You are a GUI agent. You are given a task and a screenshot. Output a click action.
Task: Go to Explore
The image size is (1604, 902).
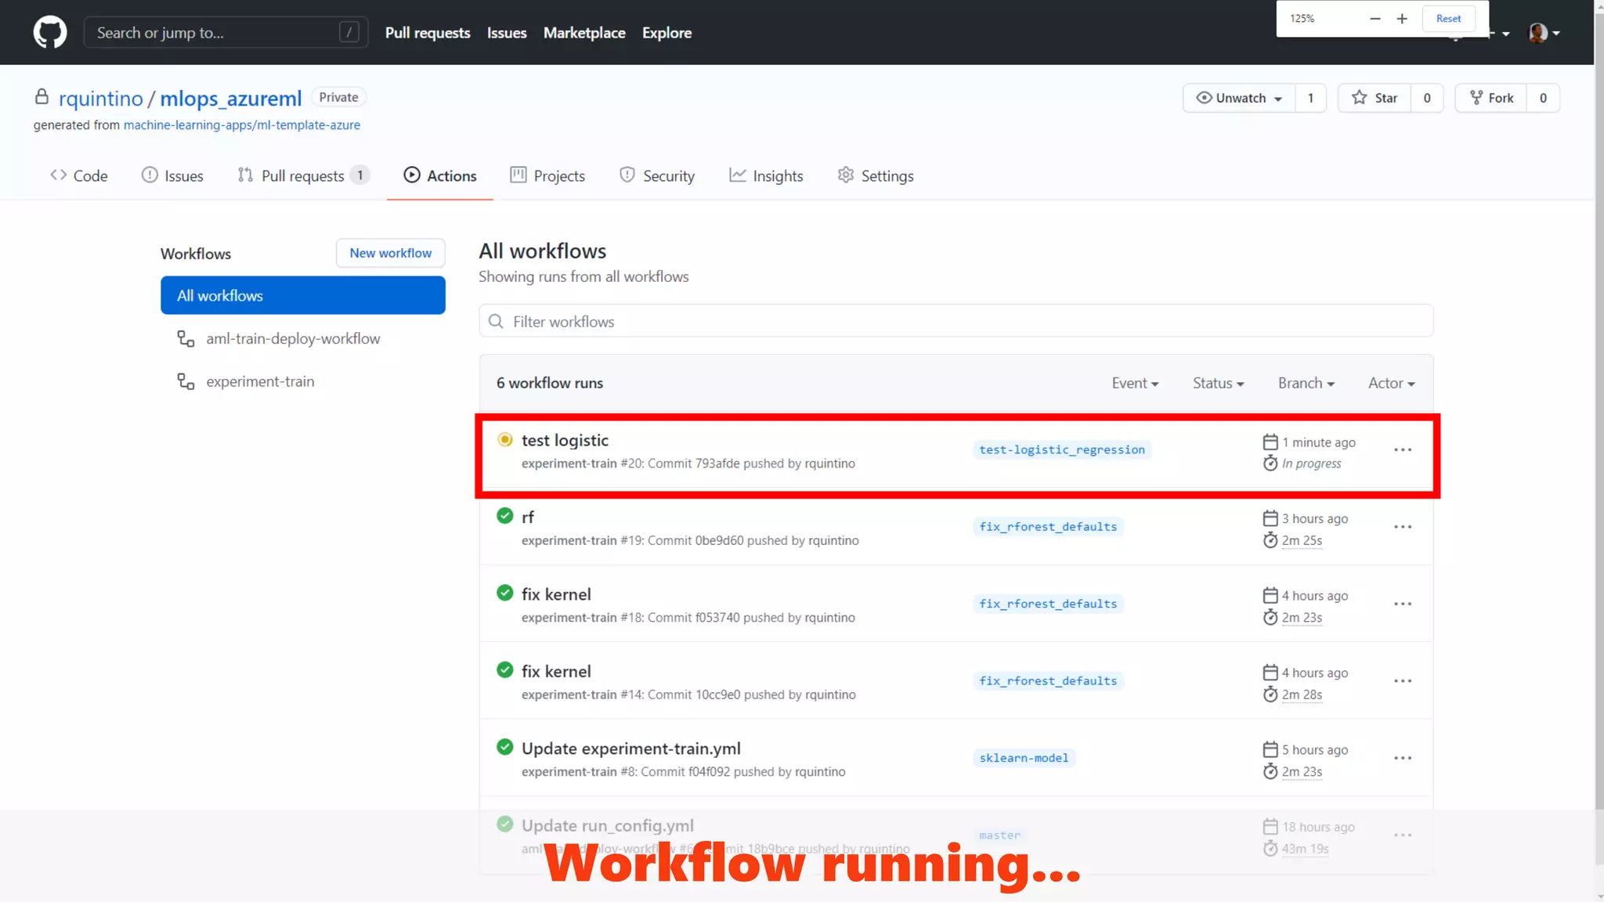coord(667,33)
